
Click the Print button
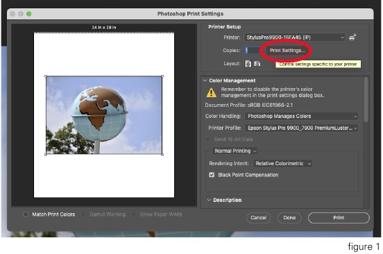[339, 218]
